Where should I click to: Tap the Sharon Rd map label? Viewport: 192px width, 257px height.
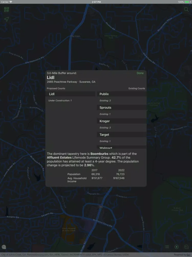110,26
